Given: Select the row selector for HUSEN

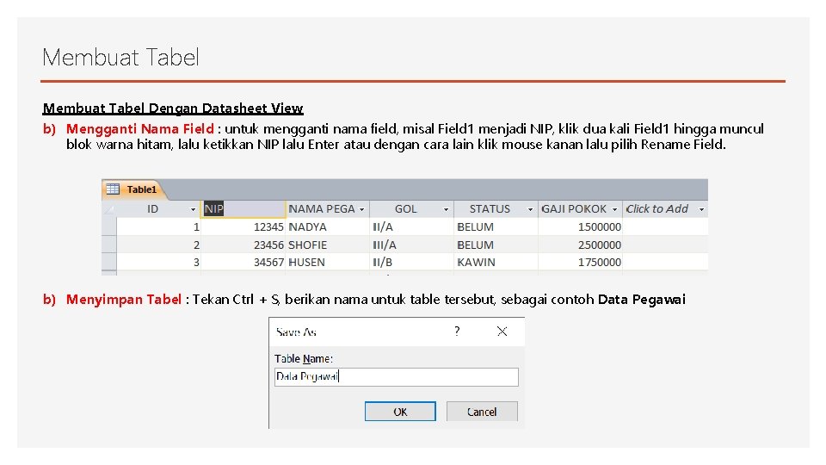Looking at the screenshot, I should pos(109,262).
